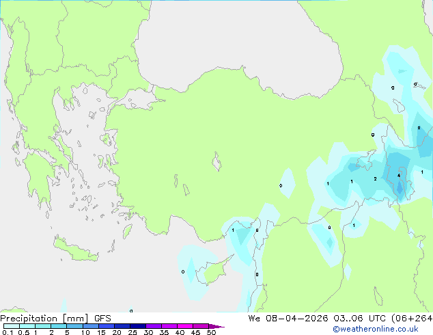Click the legend arrow tip above 50 mm
This screenshot has width=433, height=335.
pyautogui.click(x=216, y=326)
